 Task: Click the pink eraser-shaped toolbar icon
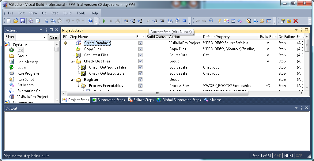pyautogui.click(x=240, y=21)
